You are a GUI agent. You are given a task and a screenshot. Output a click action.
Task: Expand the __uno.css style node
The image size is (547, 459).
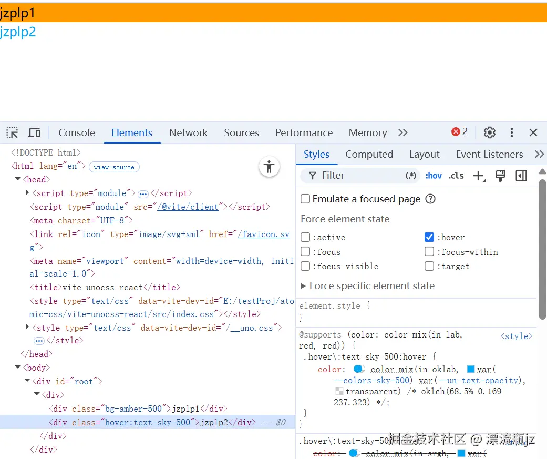coord(27,327)
